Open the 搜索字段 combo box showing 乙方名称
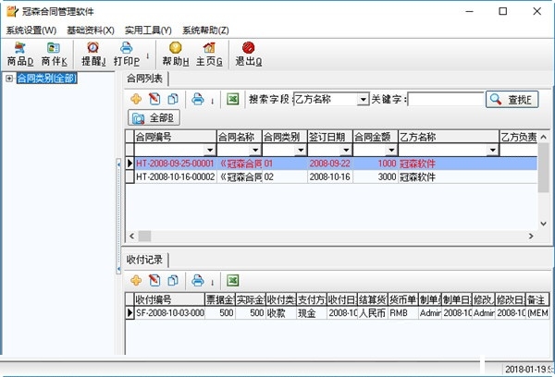The image size is (555, 377). click(331, 100)
